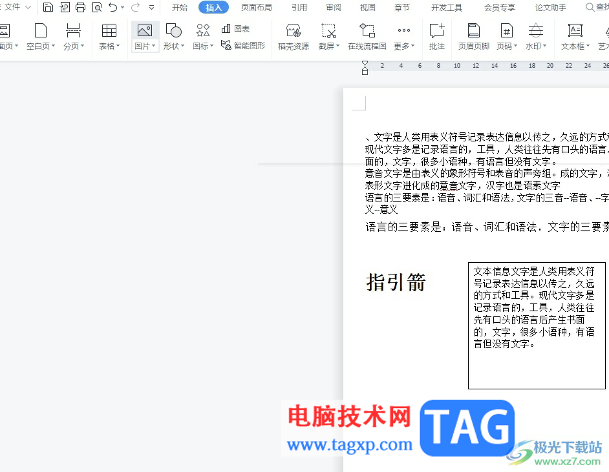Expand the 文件 menu chevron
The width and height of the screenshot is (609, 472).
click(28, 7)
